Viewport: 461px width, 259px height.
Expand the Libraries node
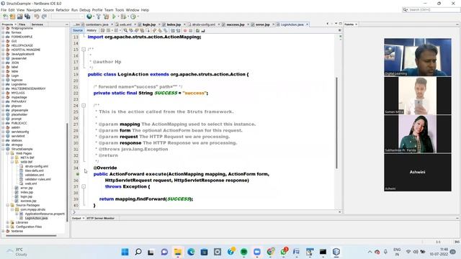pos(8,222)
